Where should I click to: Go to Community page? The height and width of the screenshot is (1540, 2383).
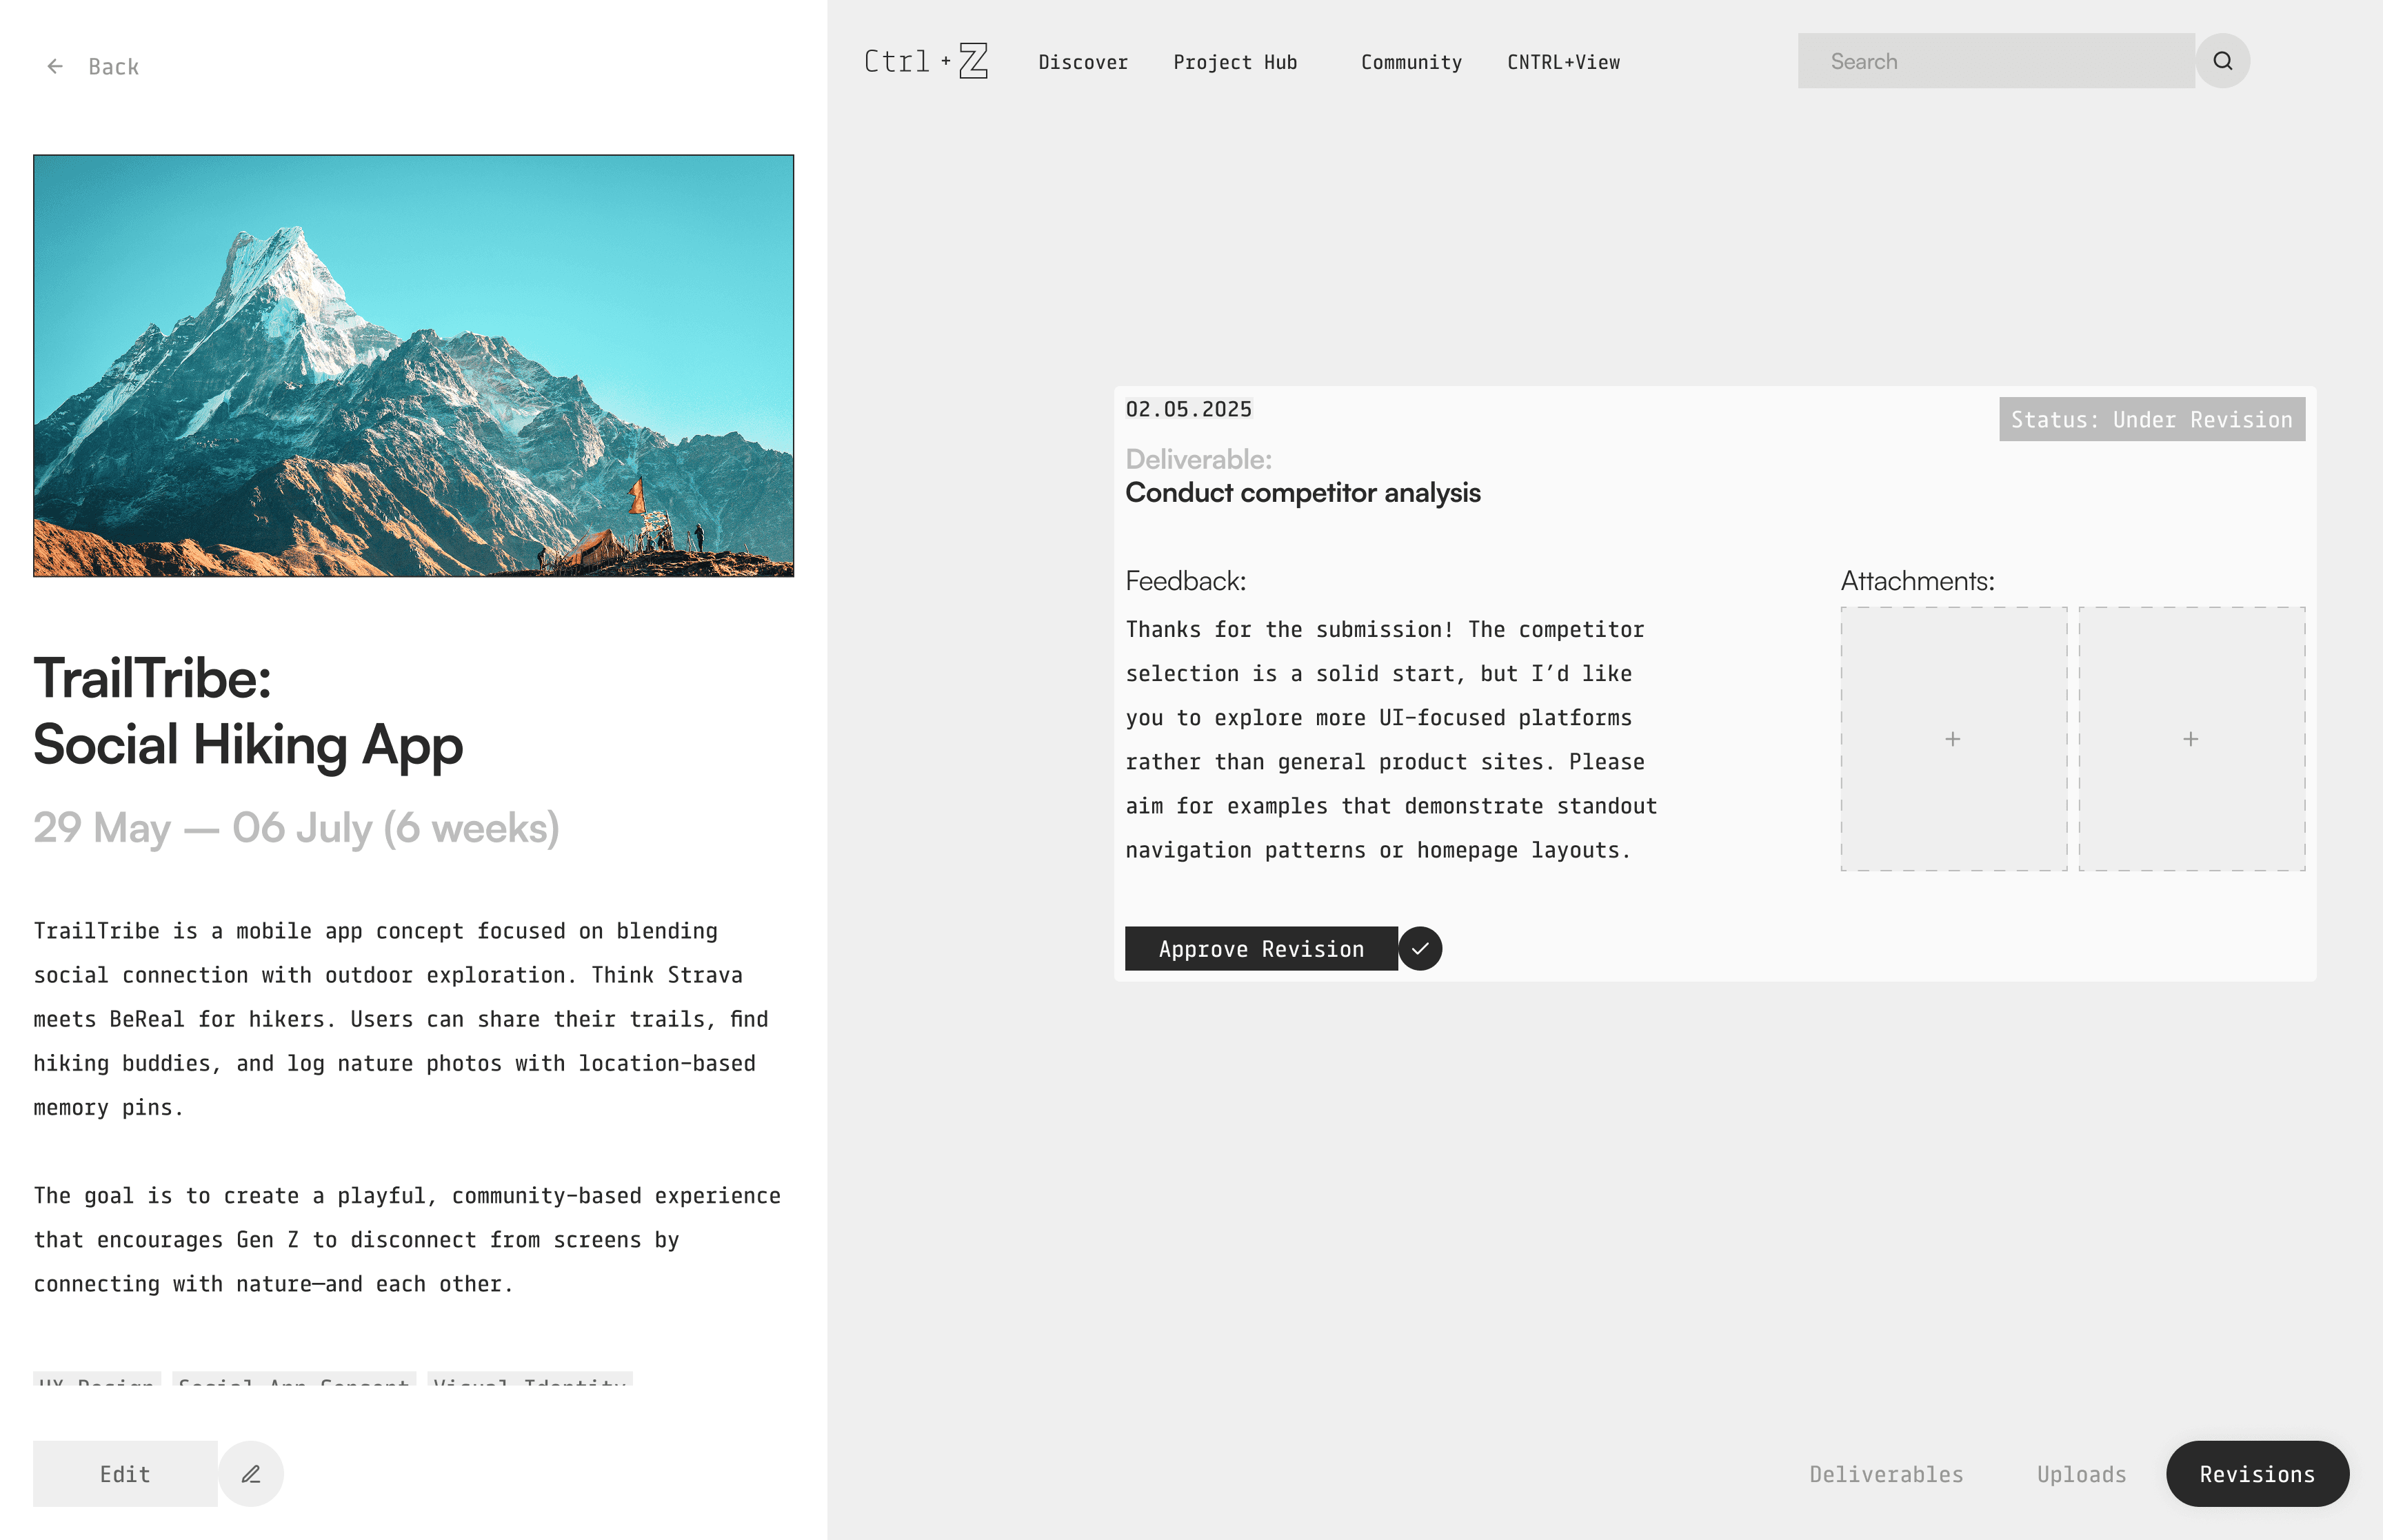point(1411,62)
